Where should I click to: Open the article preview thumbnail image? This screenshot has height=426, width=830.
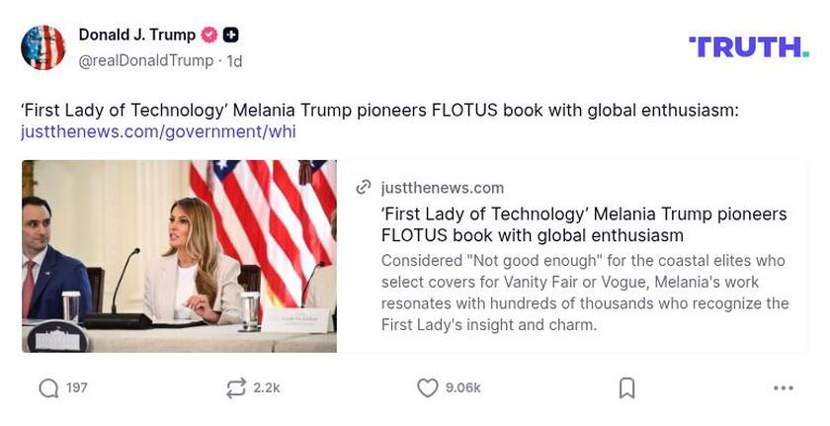(x=179, y=256)
